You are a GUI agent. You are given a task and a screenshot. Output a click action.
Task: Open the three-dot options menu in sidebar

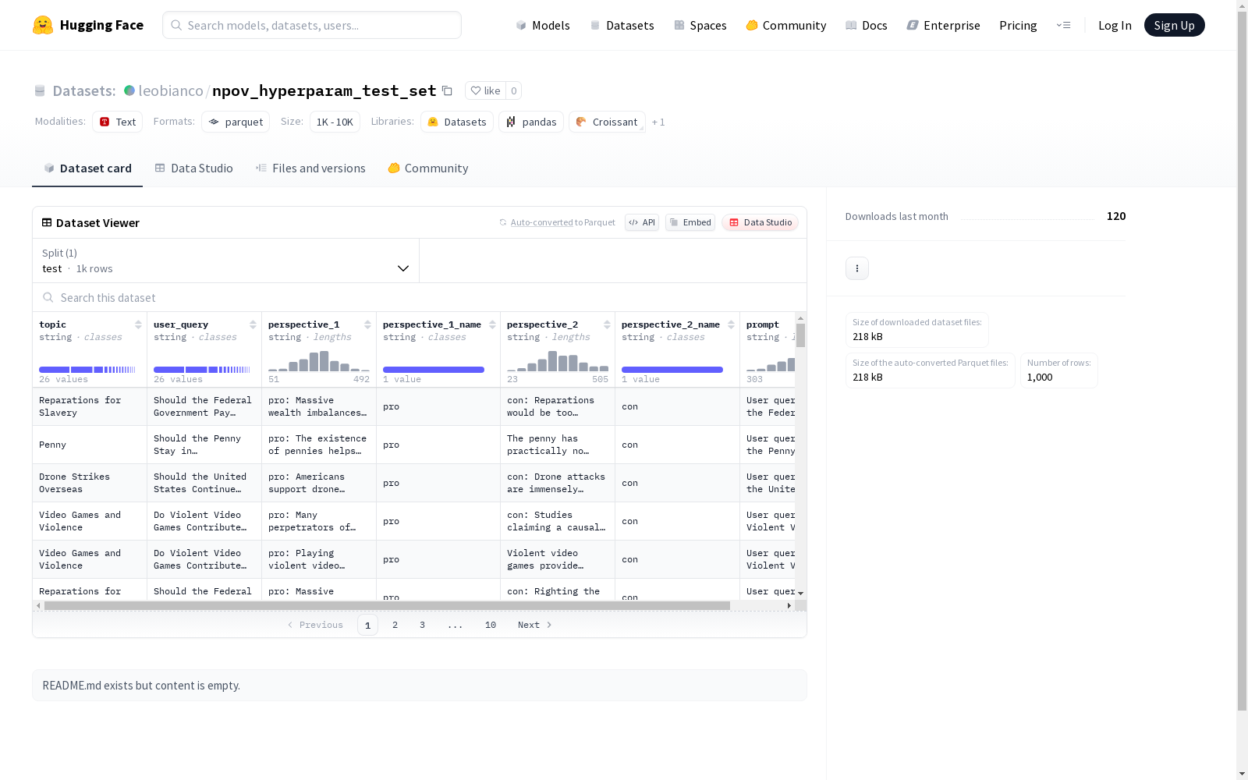[857, 268]
